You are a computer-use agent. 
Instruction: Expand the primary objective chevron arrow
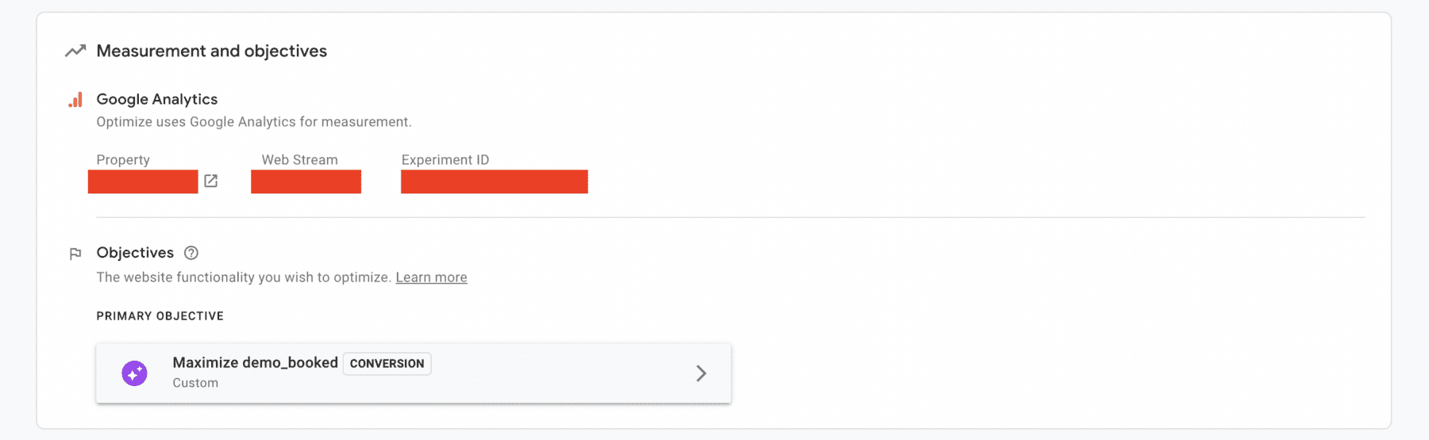pos(701,373)
